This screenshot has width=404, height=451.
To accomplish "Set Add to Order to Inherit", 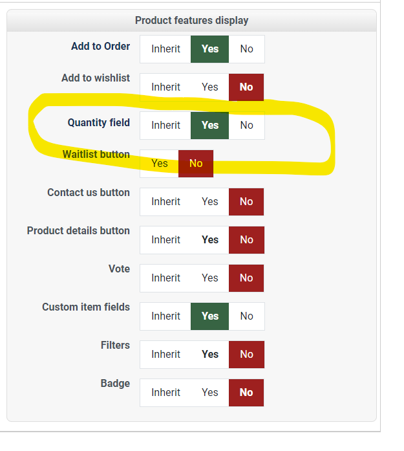I will (x=165, y=49).
